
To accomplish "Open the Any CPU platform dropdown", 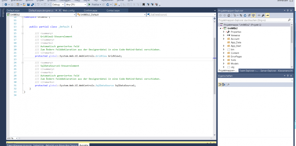I will 85,4.
